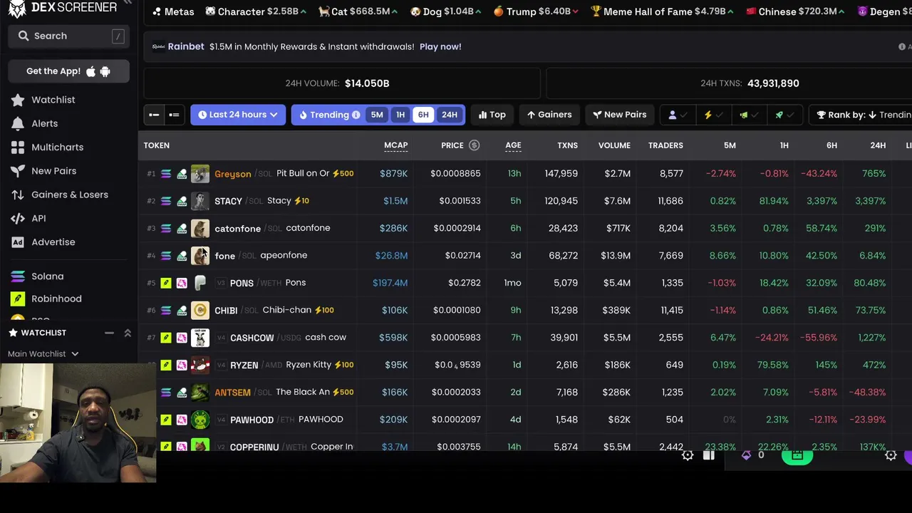The width and height of the screenshot is (912, 513).
Task: Open the Trump meta category
Action: tap(537, 11)
